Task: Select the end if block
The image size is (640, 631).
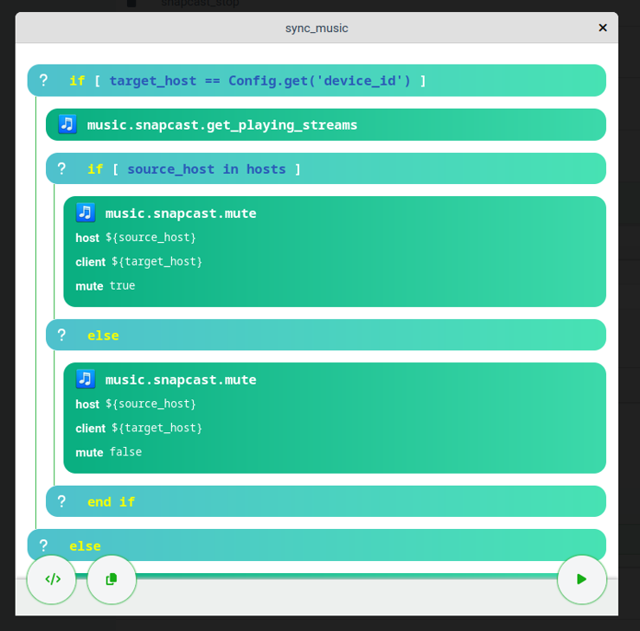Action: [x=111, y=501]
